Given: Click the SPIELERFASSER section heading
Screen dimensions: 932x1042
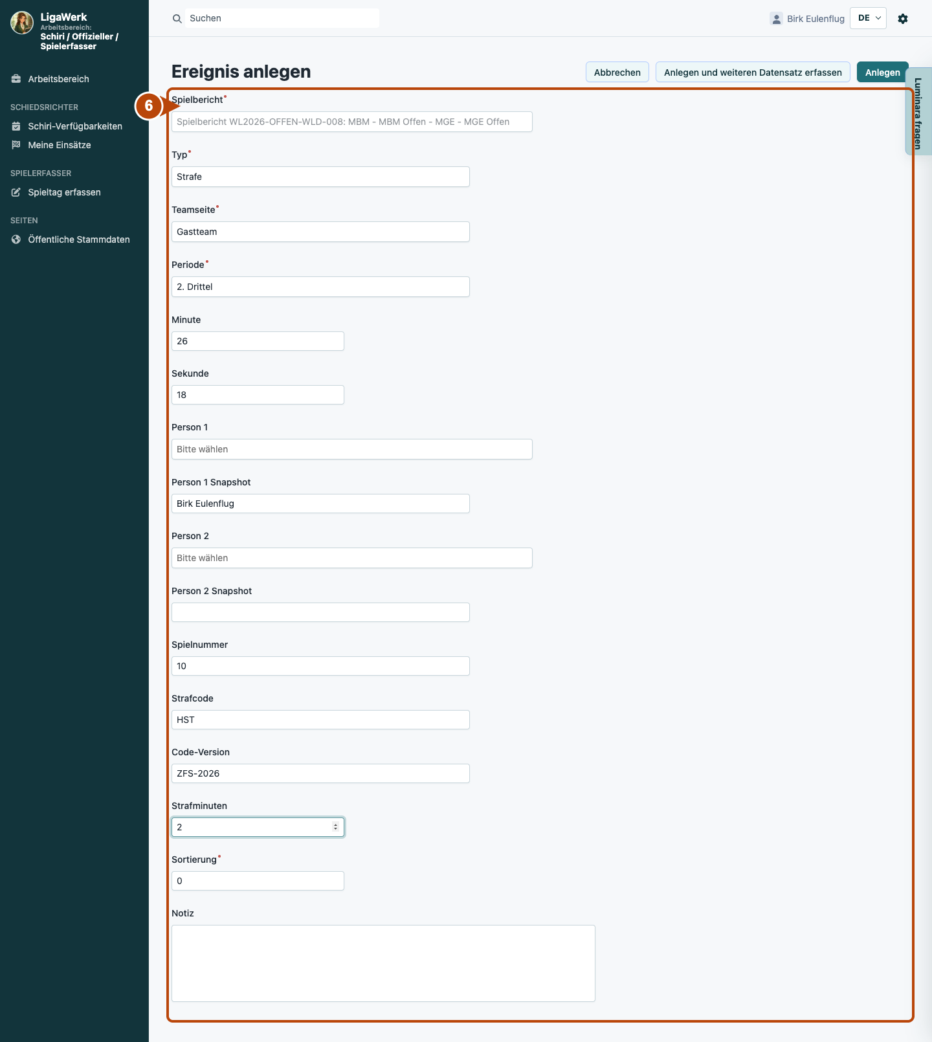Looking at the screenshot, I should click(41, 173).
